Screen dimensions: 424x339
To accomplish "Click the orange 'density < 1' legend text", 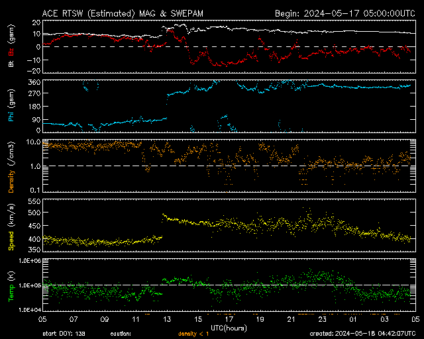I will tap(193, 334).
